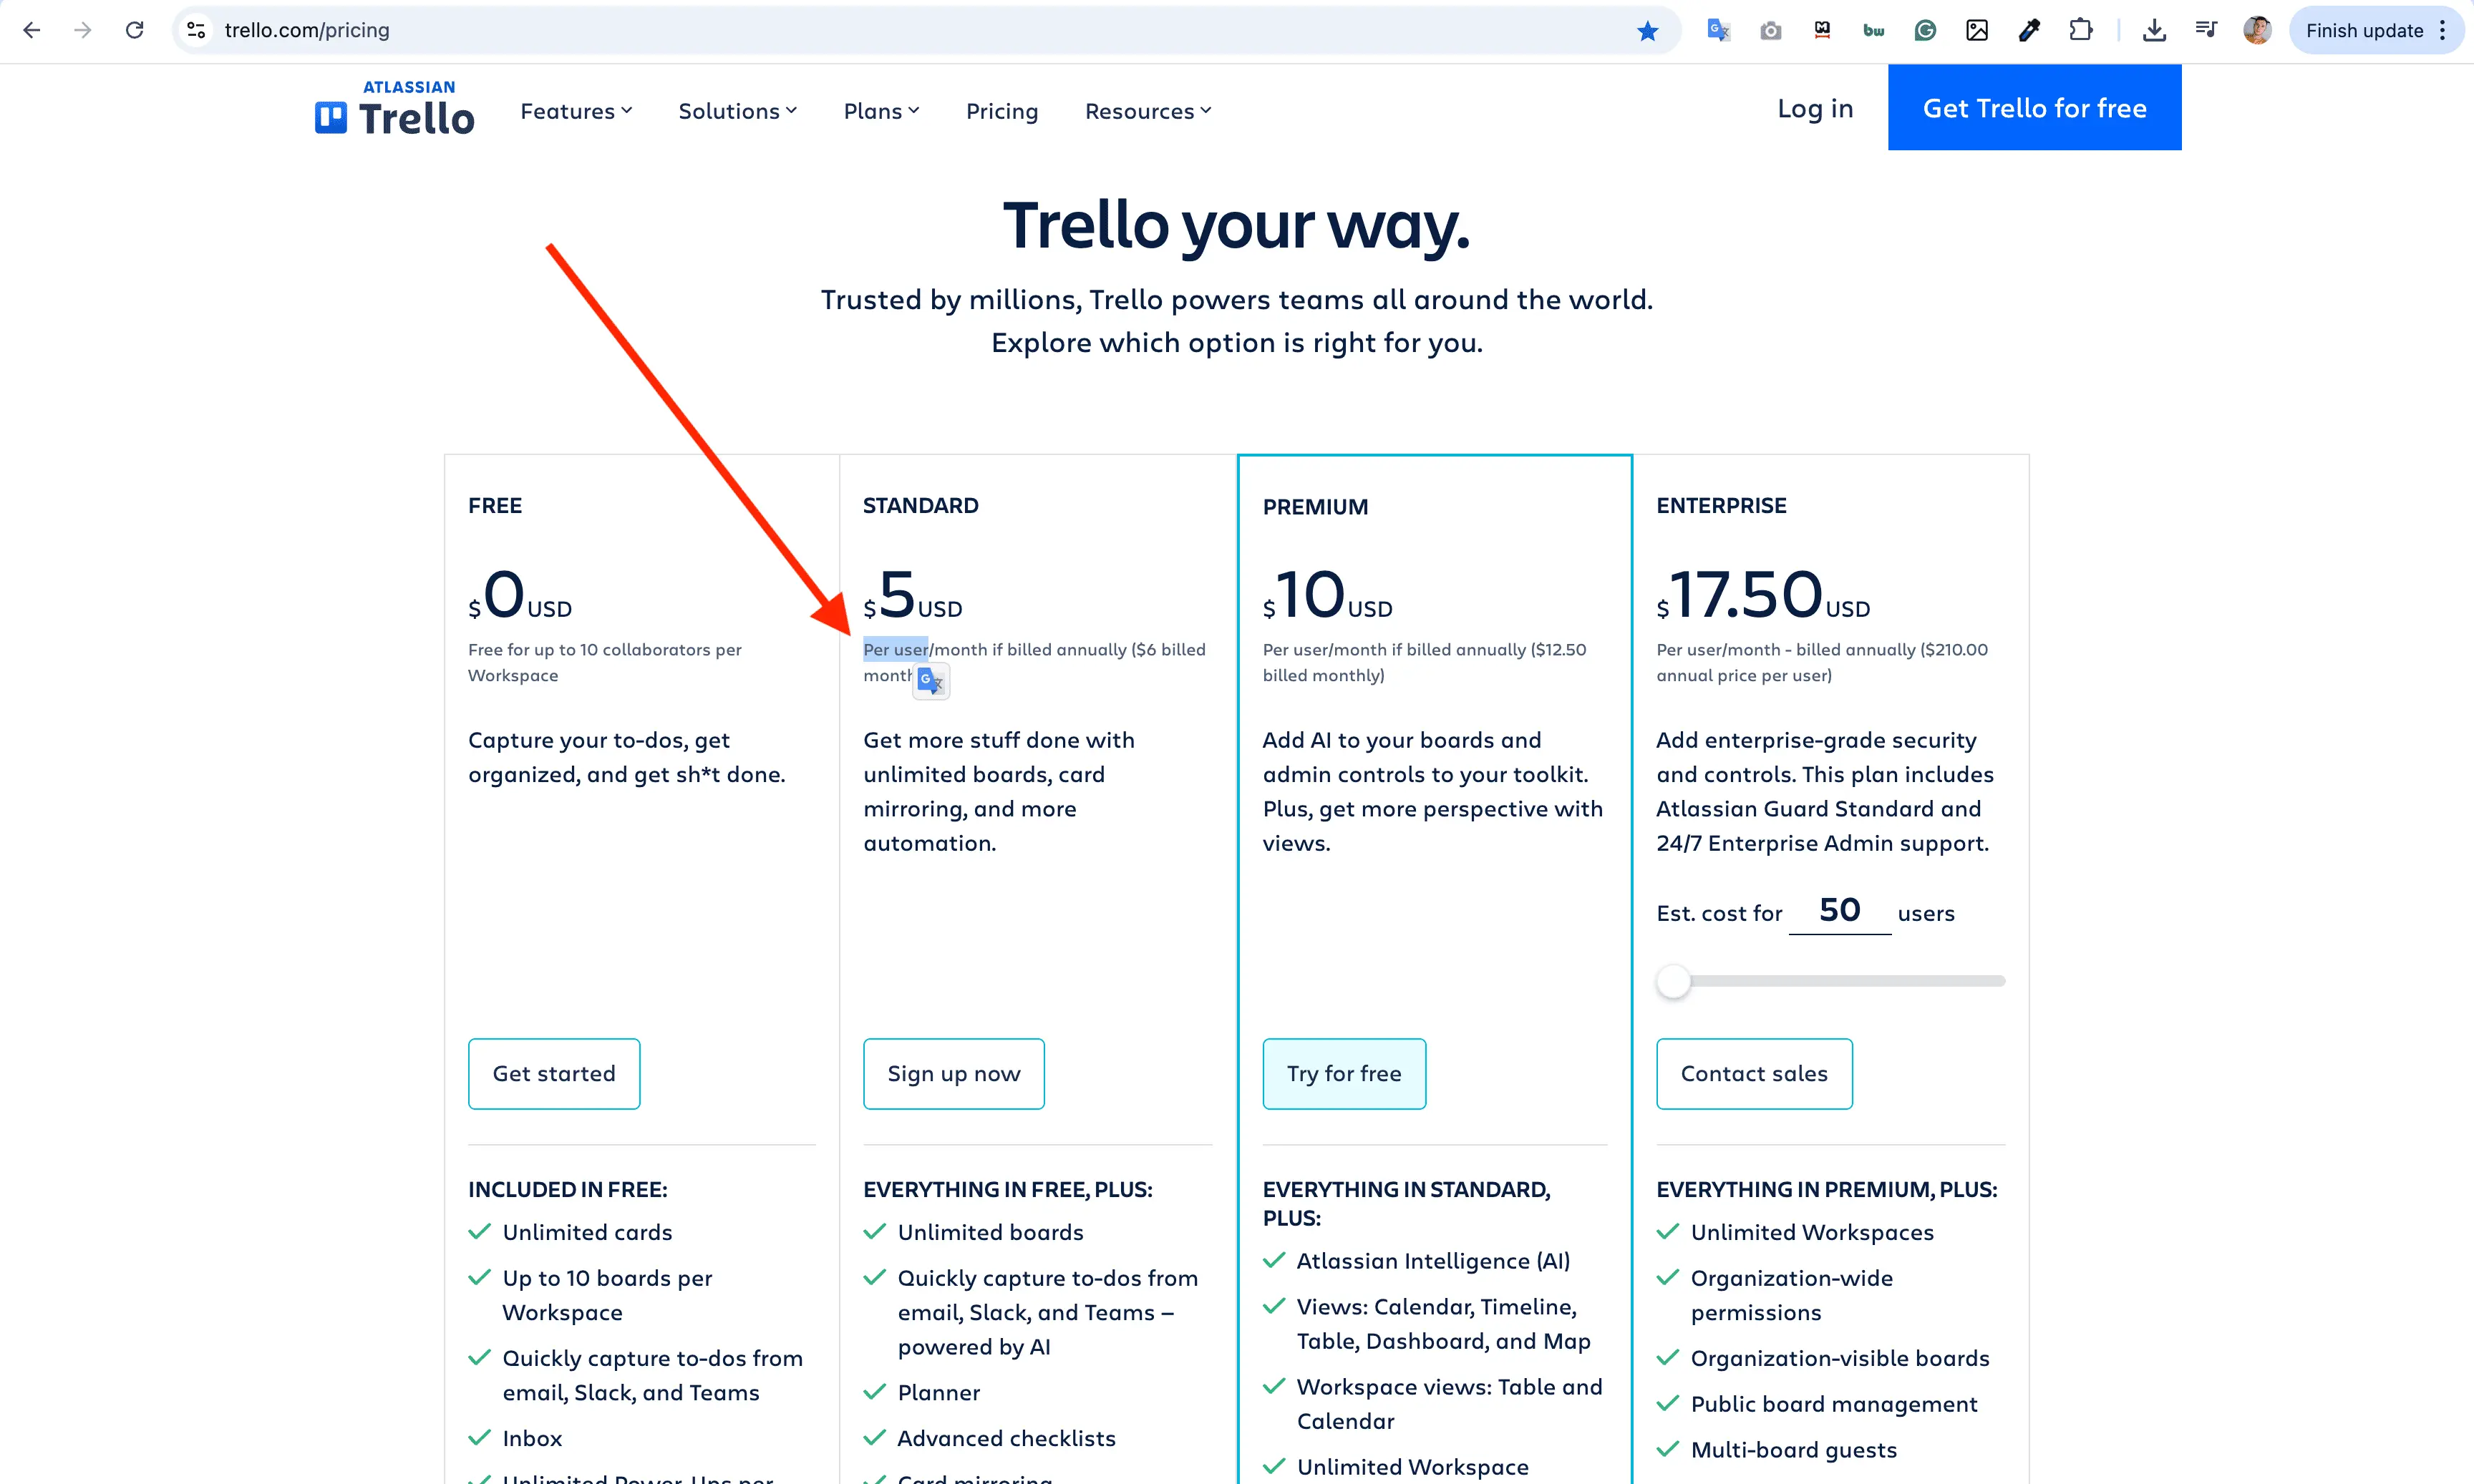Open browser downloads icon
Screen dimensions: 2474x1484
(x=2154, y=31)
